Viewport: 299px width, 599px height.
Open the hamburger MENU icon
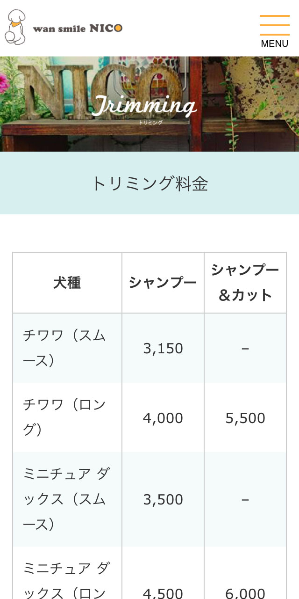(274, 25)
